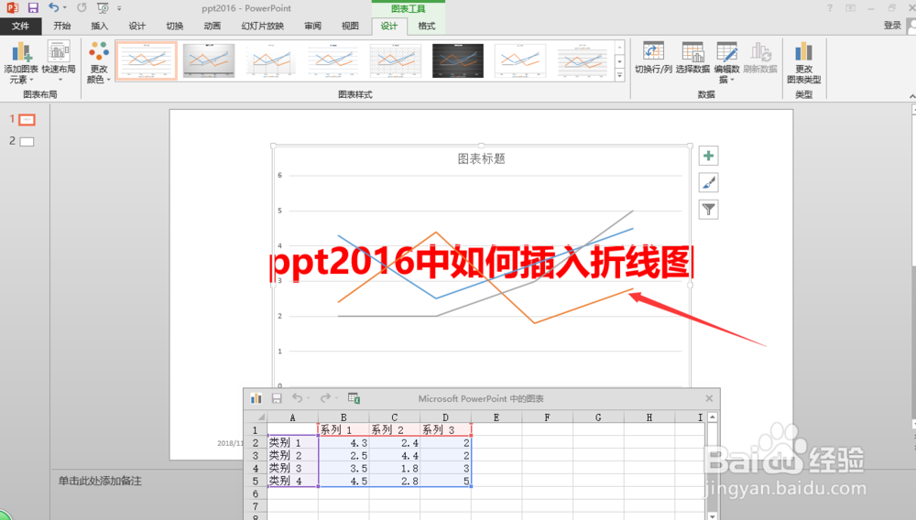Screen dimensions: 916x520
Task: Click the ribbon display options icon
Action: [850, 8]
